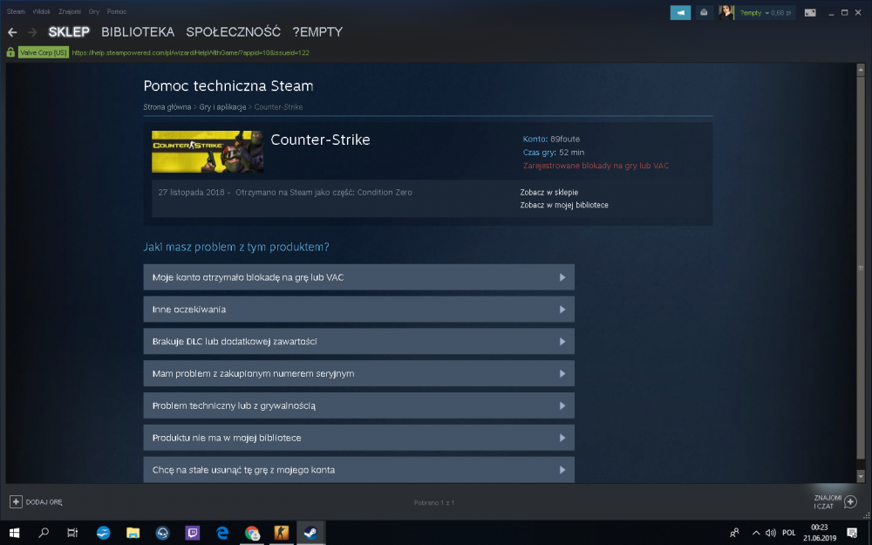Click arrow on the Problem techniczny row
The width and height of the screenshot is (872, 545).
coord(562,406)
